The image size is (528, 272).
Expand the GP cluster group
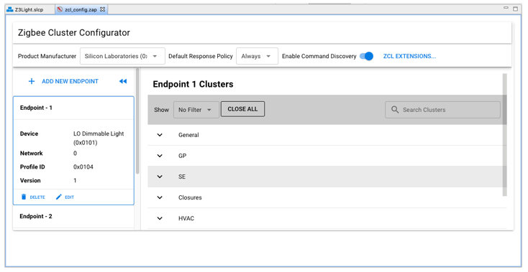[160, 156]
